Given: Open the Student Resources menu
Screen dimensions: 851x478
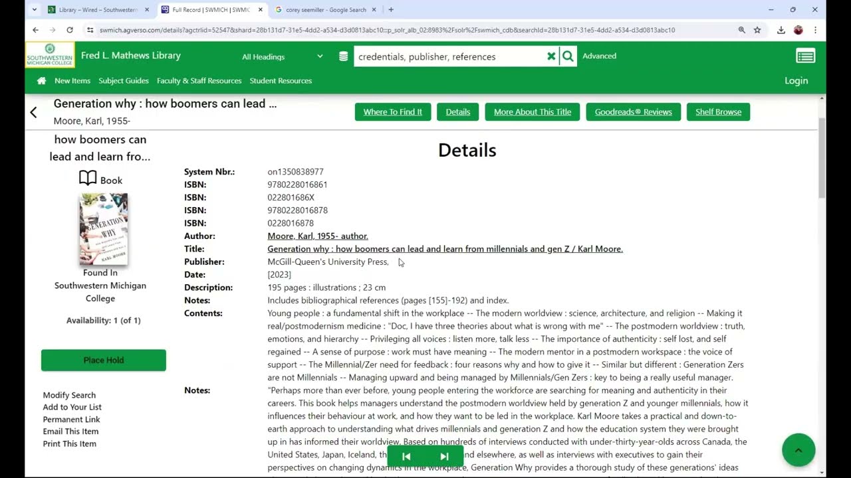Looking at the screenshot, I should point(281,81).
